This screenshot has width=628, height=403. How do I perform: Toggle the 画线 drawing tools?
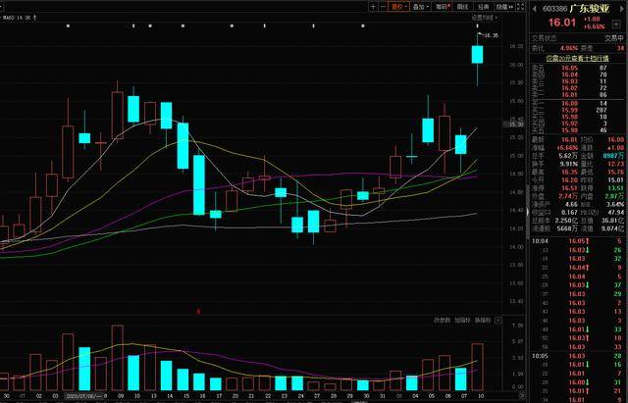462,7
